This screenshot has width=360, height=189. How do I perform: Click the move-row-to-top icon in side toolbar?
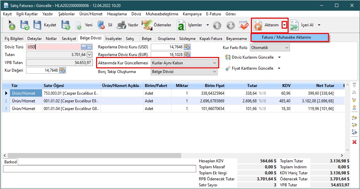354,85
